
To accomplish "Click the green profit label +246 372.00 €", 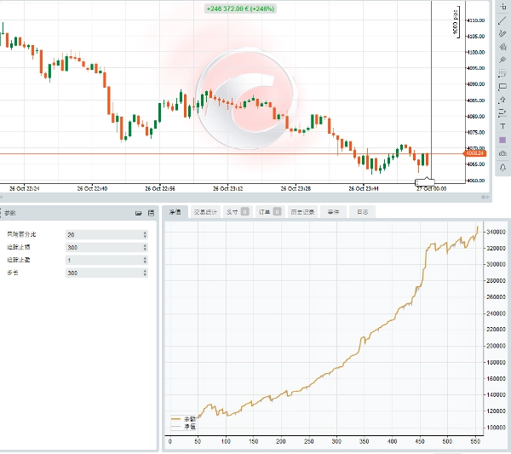I will pos(239,9).
